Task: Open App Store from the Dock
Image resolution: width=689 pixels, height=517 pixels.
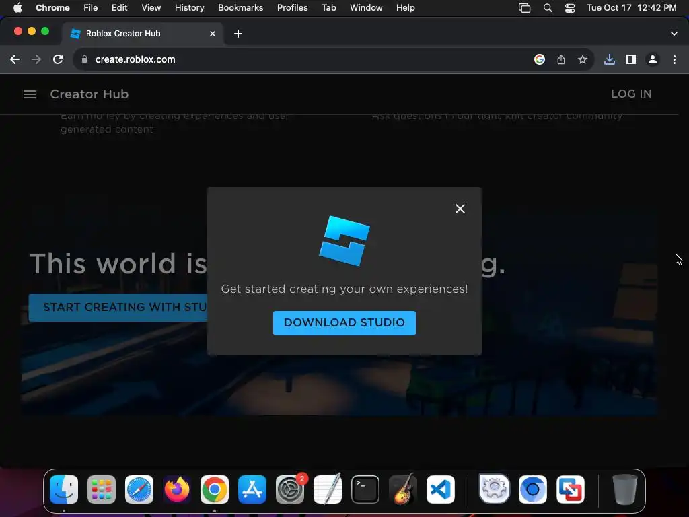Action: click(x=252, y=489)
